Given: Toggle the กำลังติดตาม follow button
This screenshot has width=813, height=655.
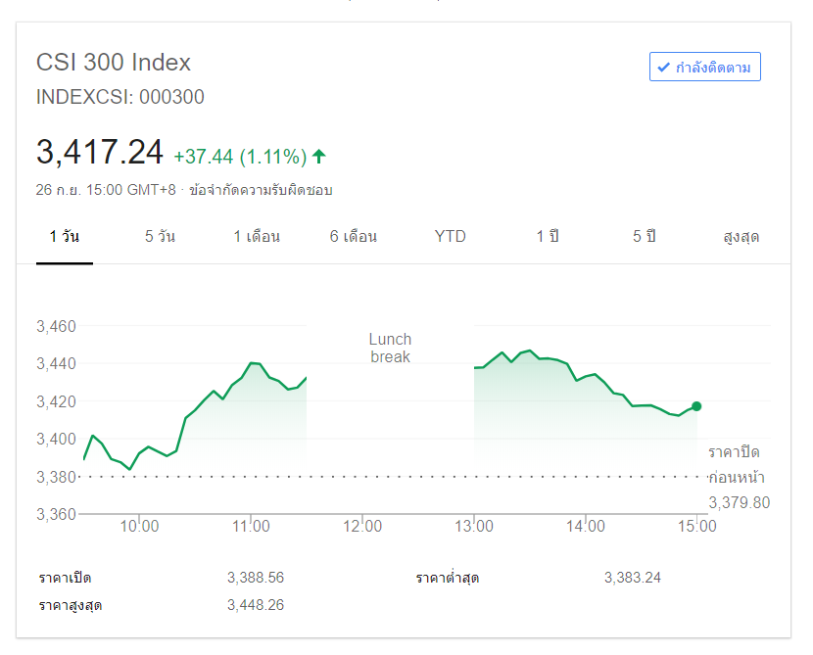Looking at the screenshot, I should pos(705,68).
